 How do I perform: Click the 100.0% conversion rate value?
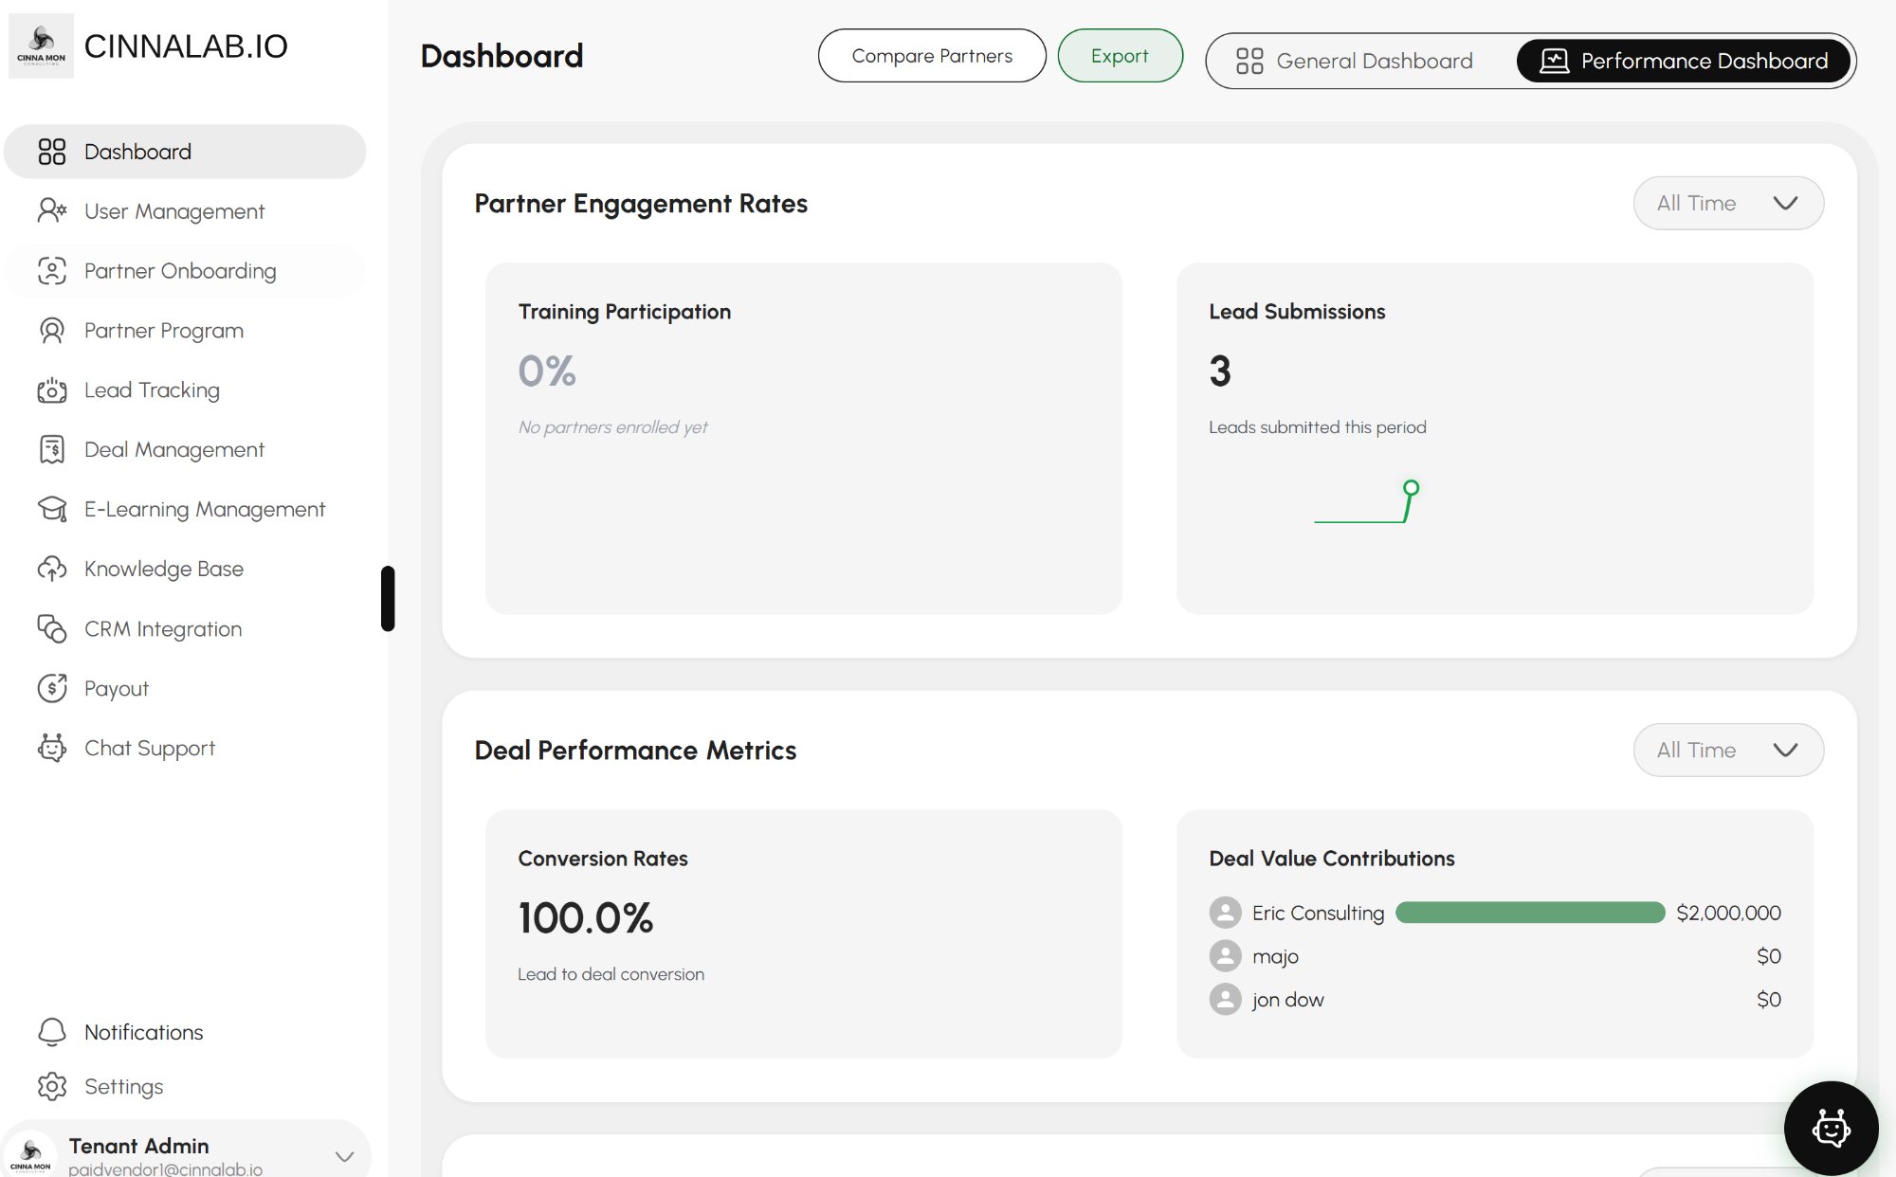(586, 918)
